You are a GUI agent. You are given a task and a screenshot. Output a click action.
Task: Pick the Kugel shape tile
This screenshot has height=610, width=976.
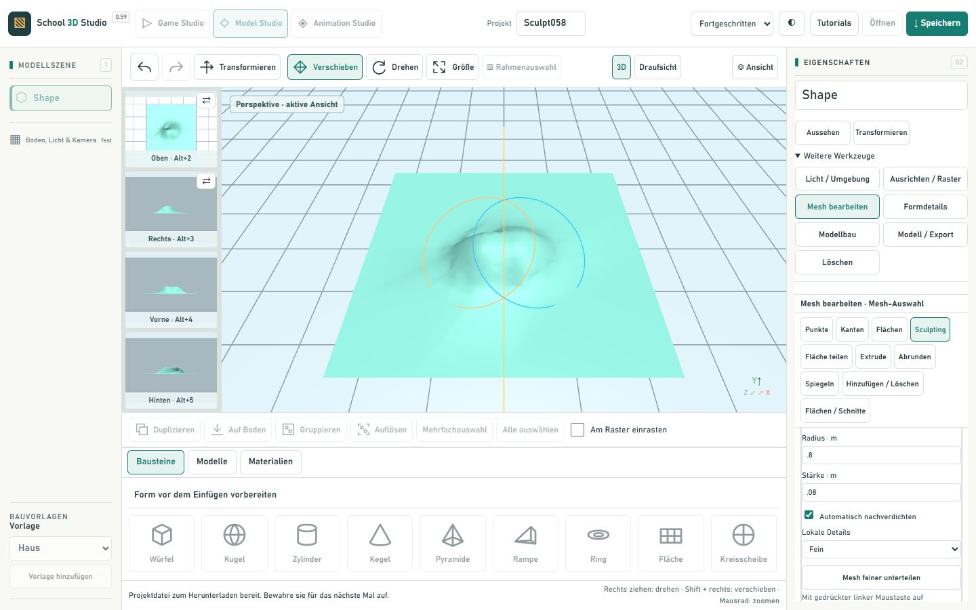(x=235, y=544)
